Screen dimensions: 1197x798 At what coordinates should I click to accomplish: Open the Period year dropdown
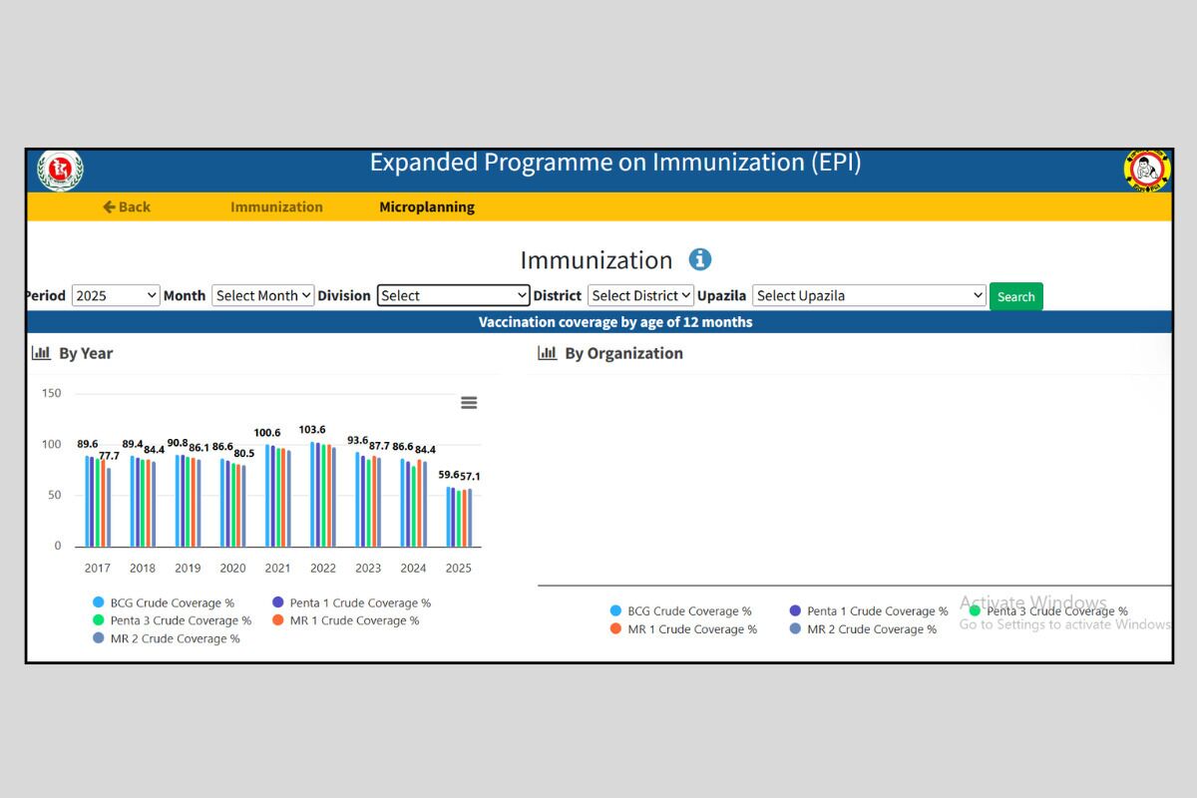click(x=116, y=295)
